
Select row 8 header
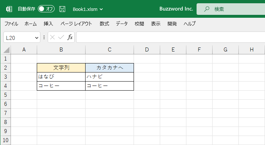[5, 122]
